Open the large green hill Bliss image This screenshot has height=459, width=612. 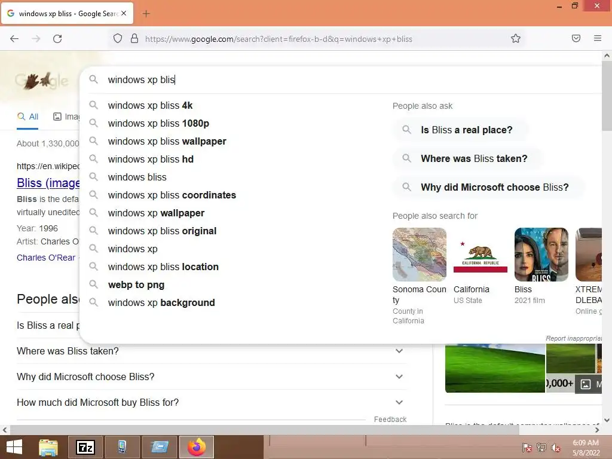tap(495, 368)
